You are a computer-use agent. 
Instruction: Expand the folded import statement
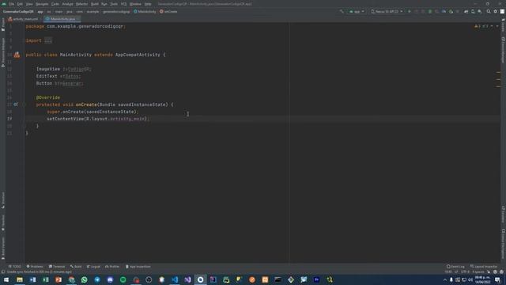[x=48, y=40]
